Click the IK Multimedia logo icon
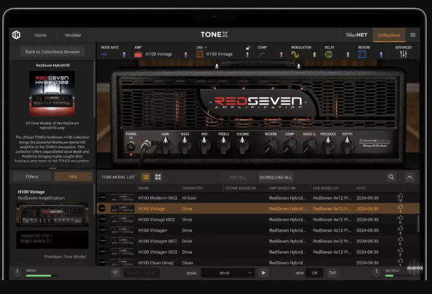This screenshot has height=294, width=432. click(16, 35)
